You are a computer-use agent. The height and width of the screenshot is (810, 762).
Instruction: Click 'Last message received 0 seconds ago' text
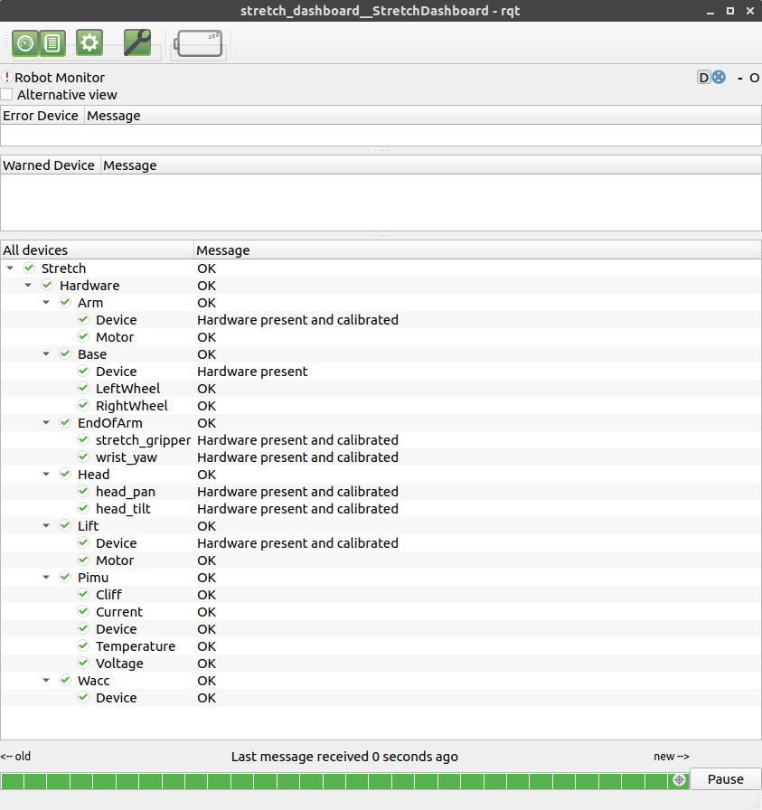[x=344, y=757]
